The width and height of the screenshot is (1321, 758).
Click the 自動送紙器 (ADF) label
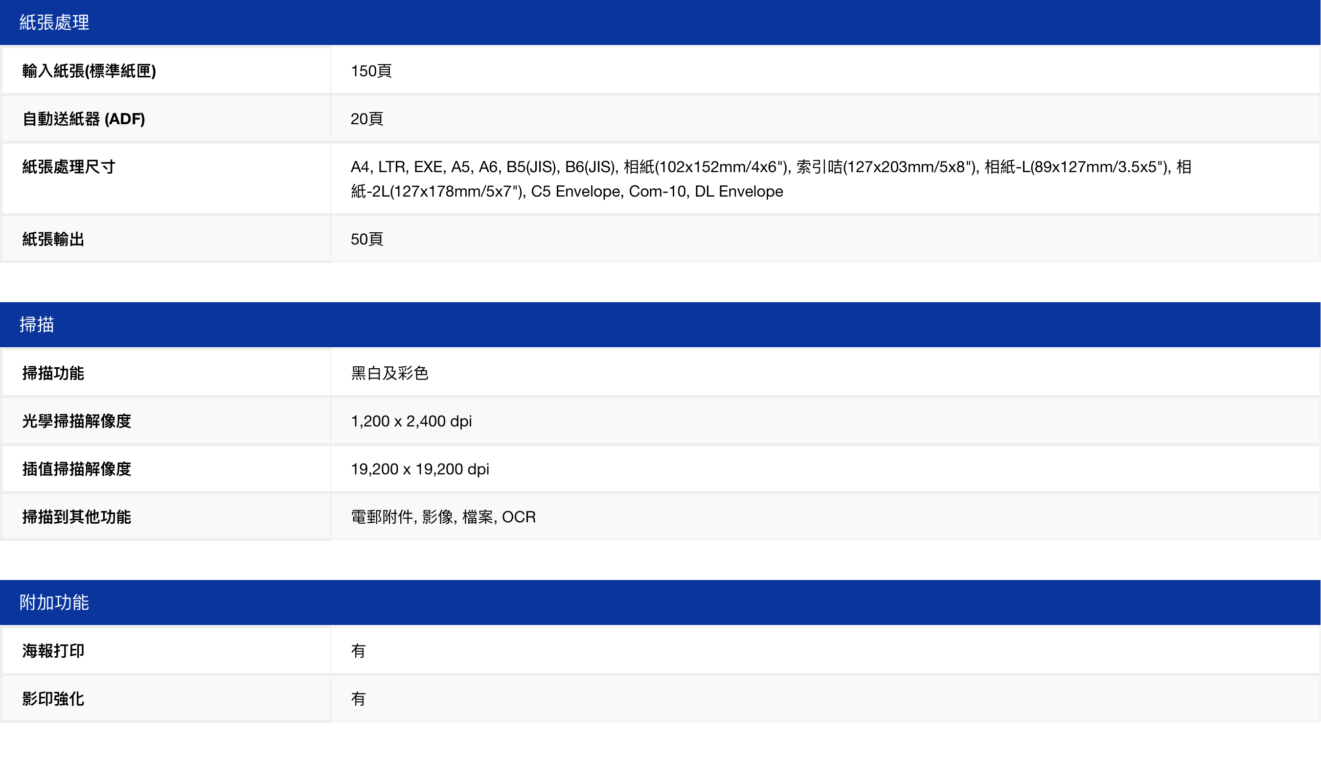(83, 119)
